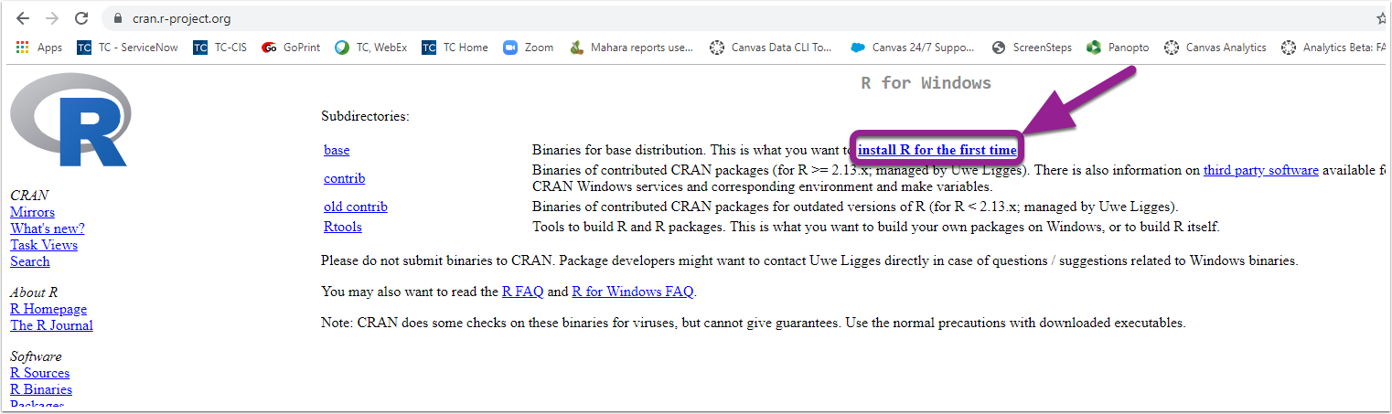Visit the R Homepage link

click(x=48, y=309)
